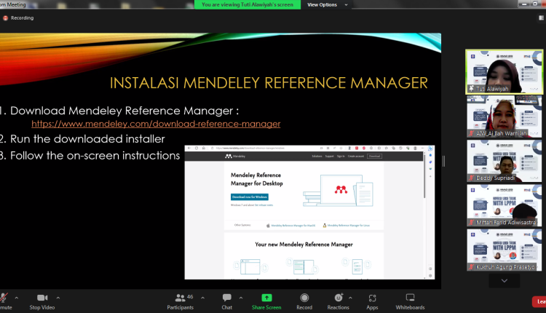Image resolution: width=546 pixels, height=313 pixels.
Task: Click Sign In in Mendeley header
Action: [x=341, y=156]
